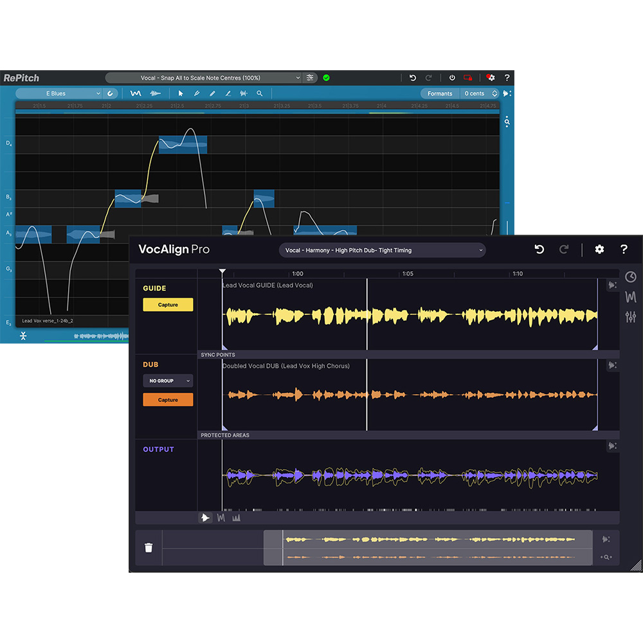Click the playhead triangle on VocAlign ruler
The image size is (643, 643).
coord(222,271)
